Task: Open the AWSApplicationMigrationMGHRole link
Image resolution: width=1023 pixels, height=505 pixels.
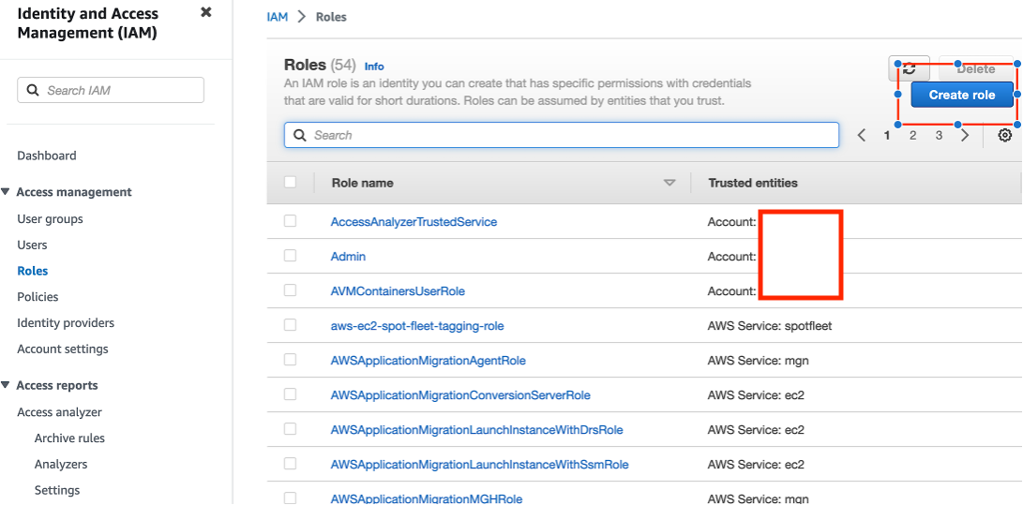Action: click(427, 498)
